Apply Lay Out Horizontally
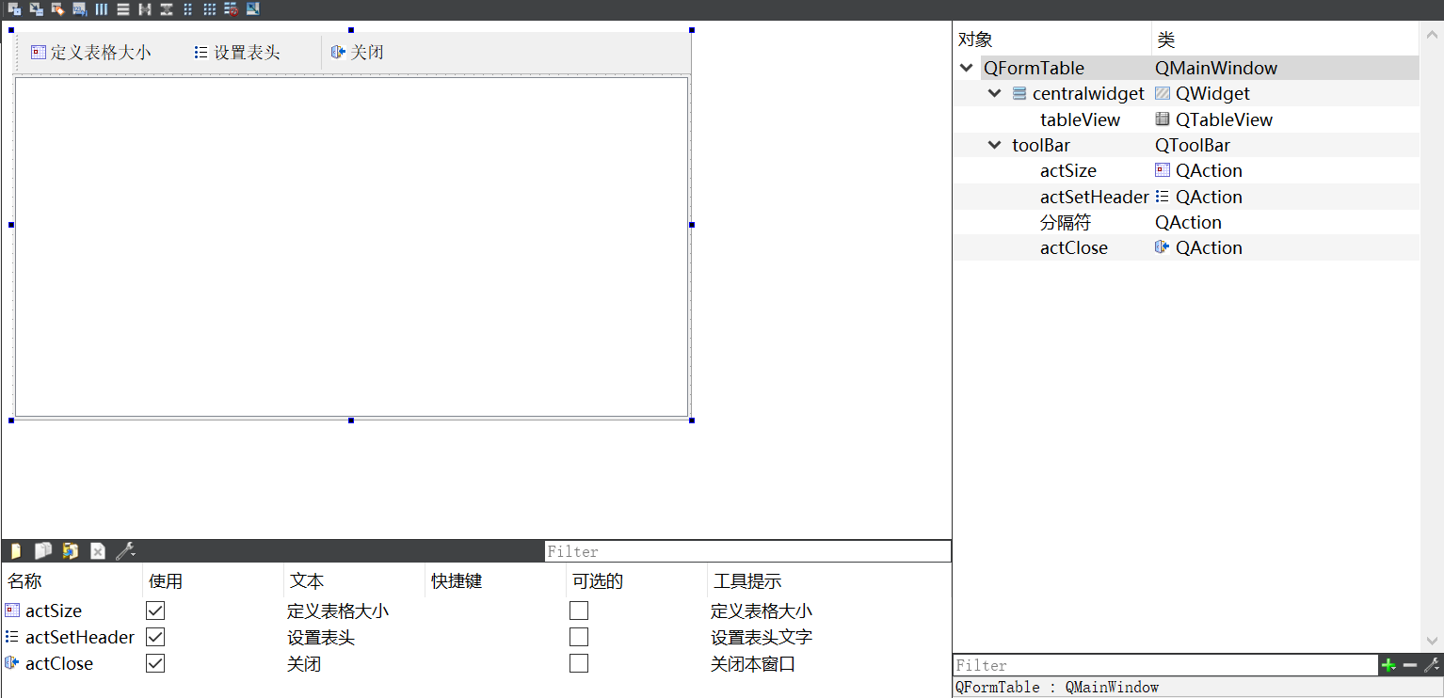The width and height of the screenshot is (1444, 698). coord(102,9)
